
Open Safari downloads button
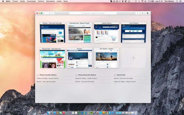pos(148,13)
